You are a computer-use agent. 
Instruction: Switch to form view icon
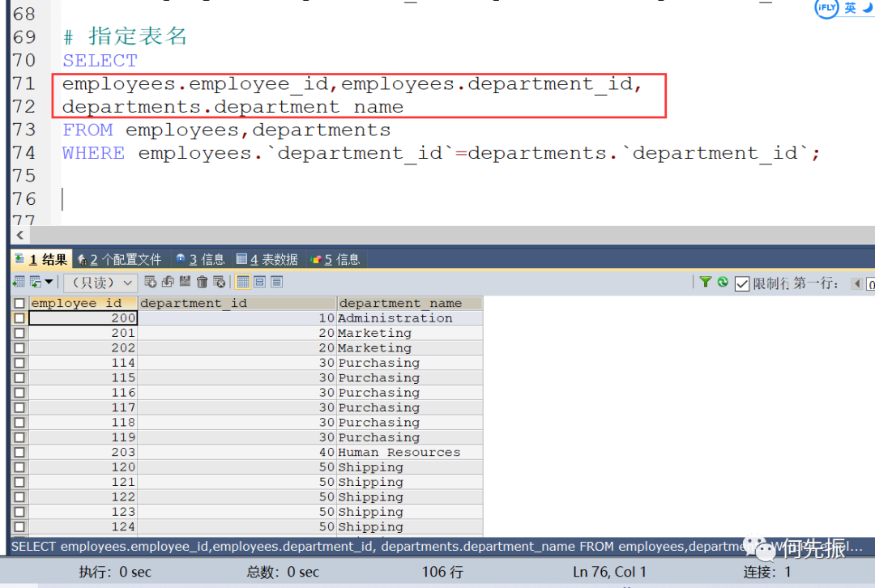pyautogui.click(x=259, y=282)
